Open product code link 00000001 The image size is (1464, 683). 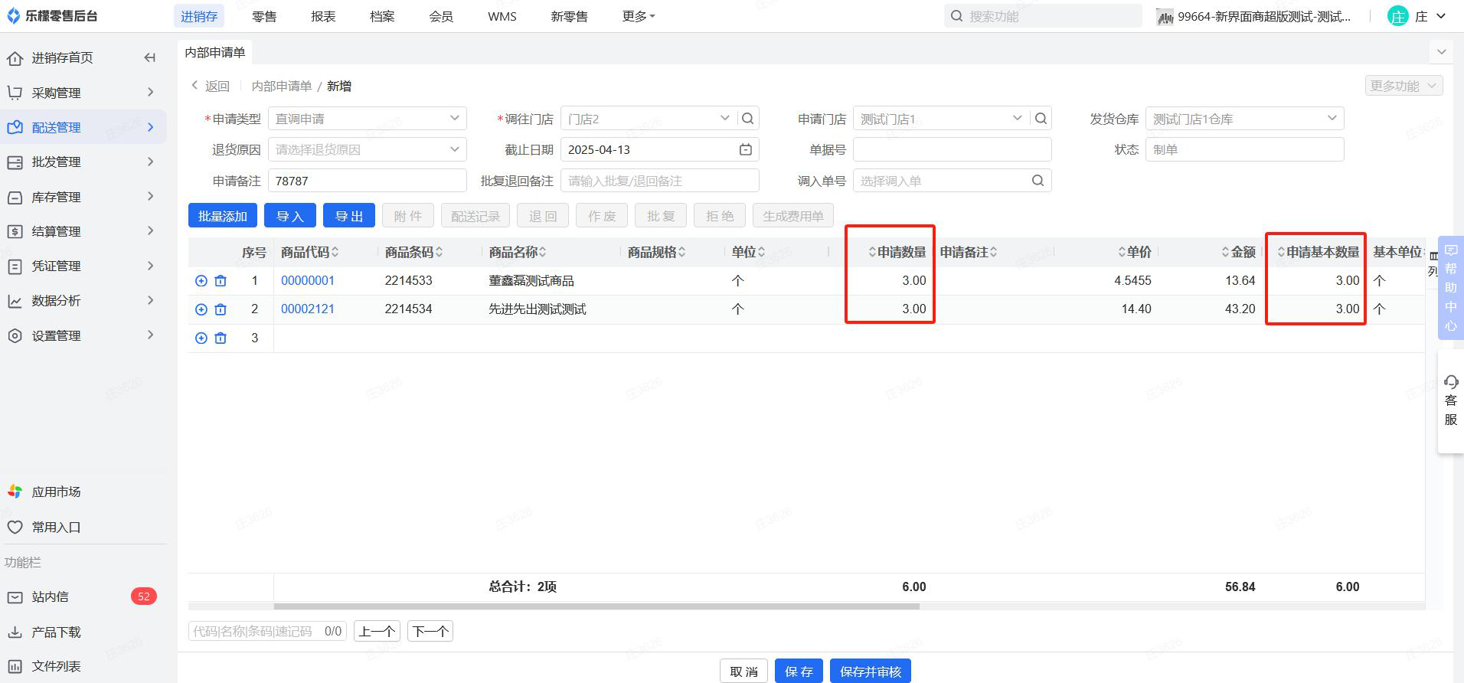(x=308, y=281)
